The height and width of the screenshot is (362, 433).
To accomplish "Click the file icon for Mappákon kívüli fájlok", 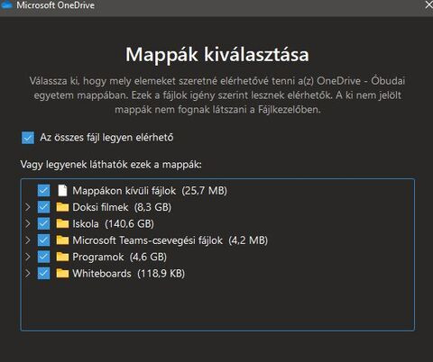I will [62, 190].
